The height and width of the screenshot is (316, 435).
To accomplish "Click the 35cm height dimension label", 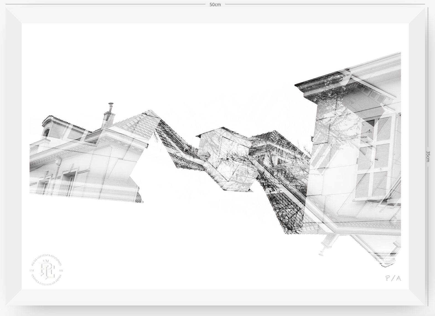I will pos(428,156).
